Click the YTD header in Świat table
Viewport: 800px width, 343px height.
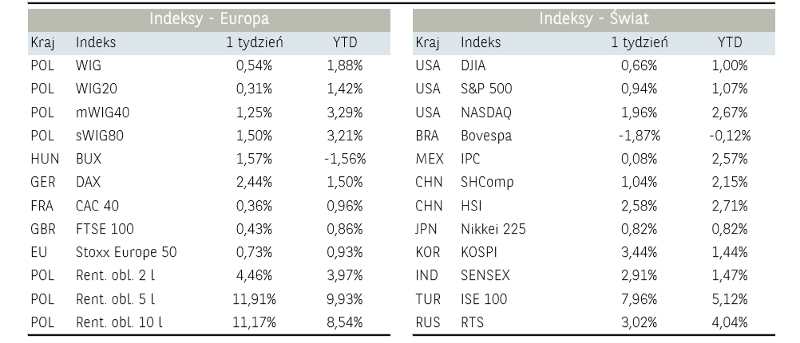[729, 42]
